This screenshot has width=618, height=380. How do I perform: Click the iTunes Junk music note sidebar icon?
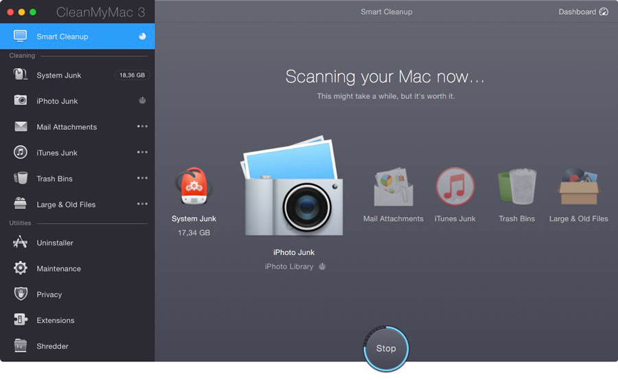pos(21,152)
